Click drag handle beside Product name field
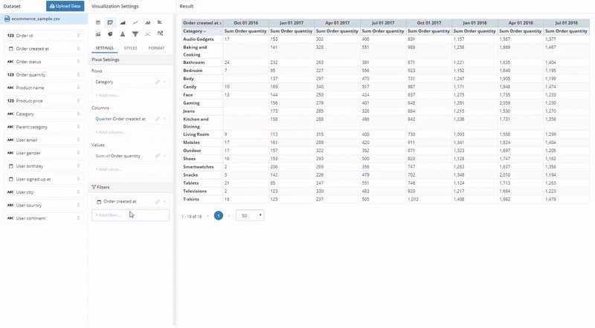This screenshot has height=328, width=595. point(78,89)
